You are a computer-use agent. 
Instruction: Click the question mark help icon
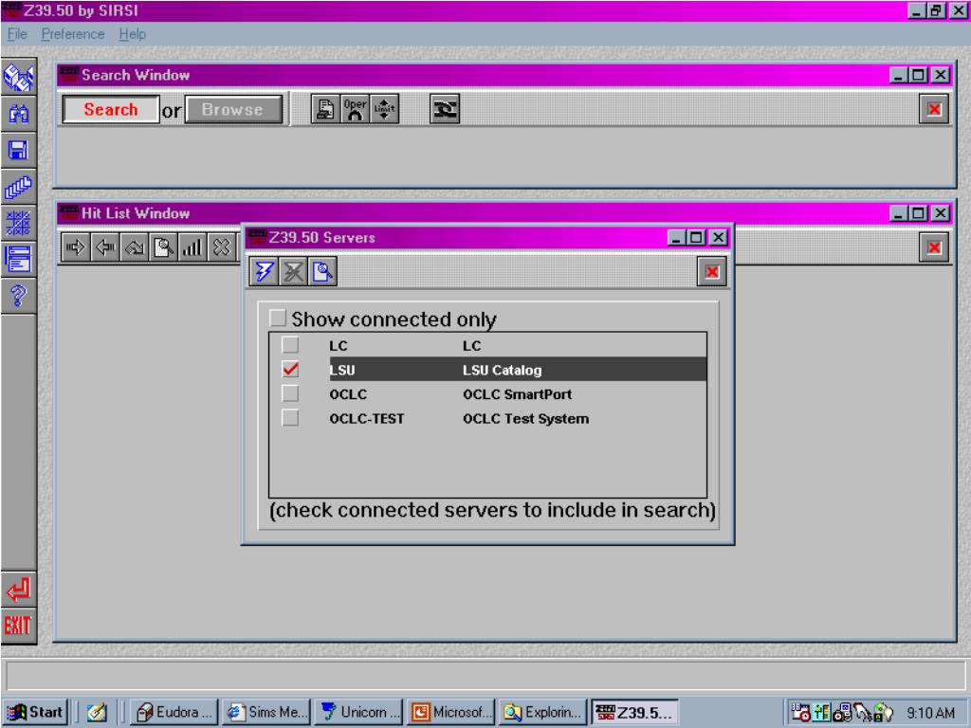pos(18,291)
